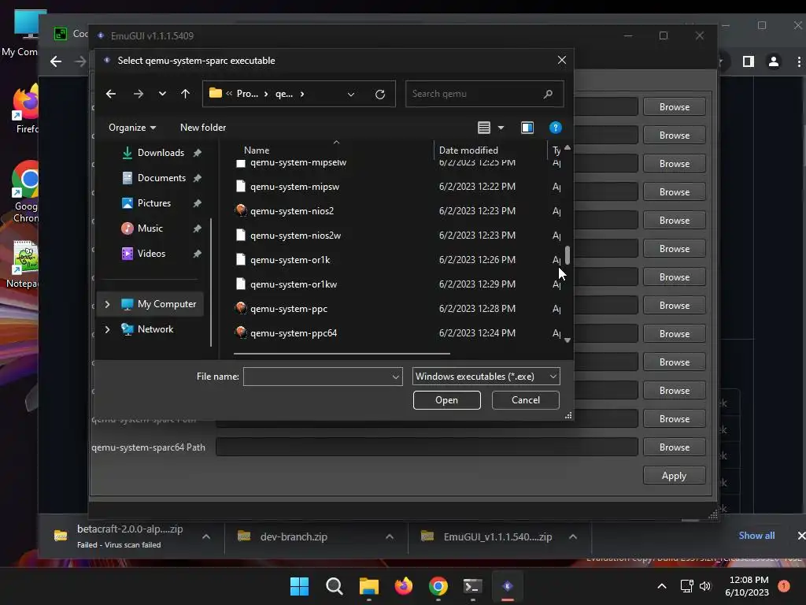Open Terminal from taskbar
The width and height of the screenshot is (806, 605).
tap(472, 586)
